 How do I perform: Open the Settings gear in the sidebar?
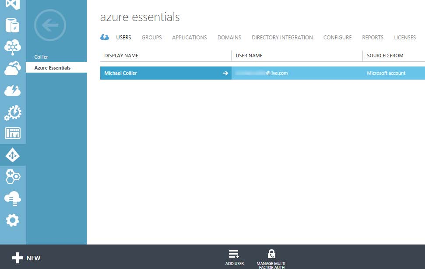(x=13, y=220)
